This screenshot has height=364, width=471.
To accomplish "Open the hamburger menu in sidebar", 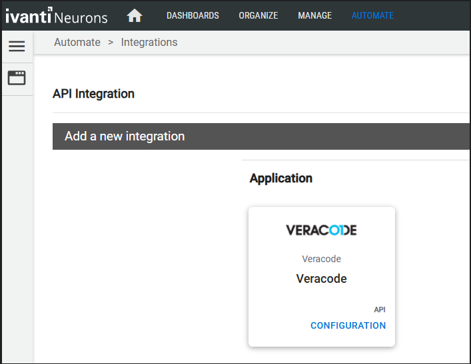I will tap(17, 46).
